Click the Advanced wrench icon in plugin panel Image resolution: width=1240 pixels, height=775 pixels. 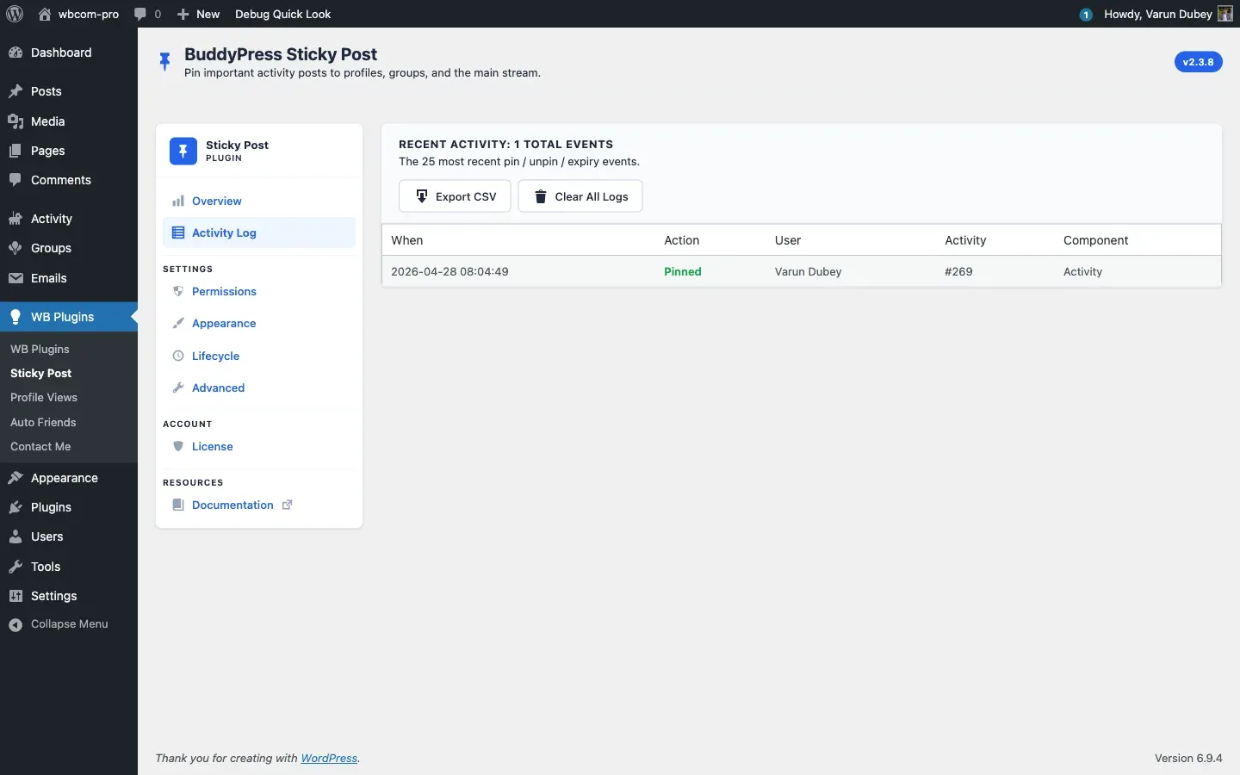[x=178, y=387]
